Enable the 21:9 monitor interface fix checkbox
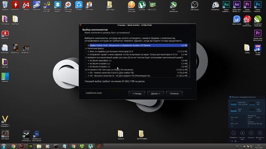This screenshot has width=266, height=149. pos(89,51)
